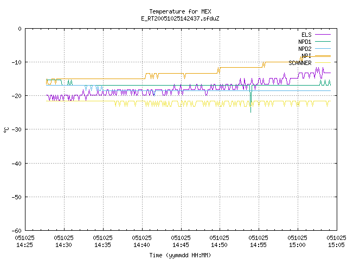Click the yellow SCANNER legend line sample
The height and width of the screenshot is (260, 347).
[x=323, y=63]
